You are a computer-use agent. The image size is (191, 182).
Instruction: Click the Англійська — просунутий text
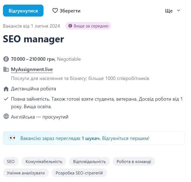pos(40,117)
